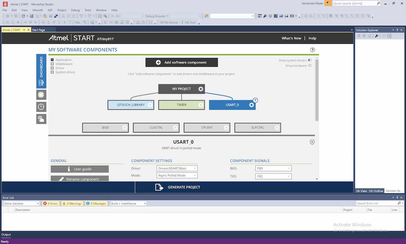Open the Driver dropdown for USART
The width and height of the screenshot is (406, 244).
tap(177, 168)
